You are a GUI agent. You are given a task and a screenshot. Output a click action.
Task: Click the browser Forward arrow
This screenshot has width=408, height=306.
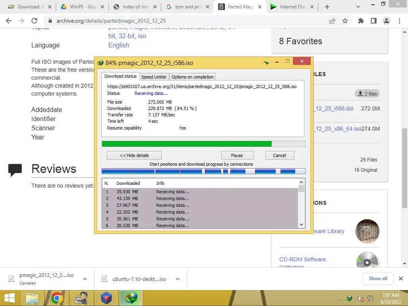pos(22,21)
